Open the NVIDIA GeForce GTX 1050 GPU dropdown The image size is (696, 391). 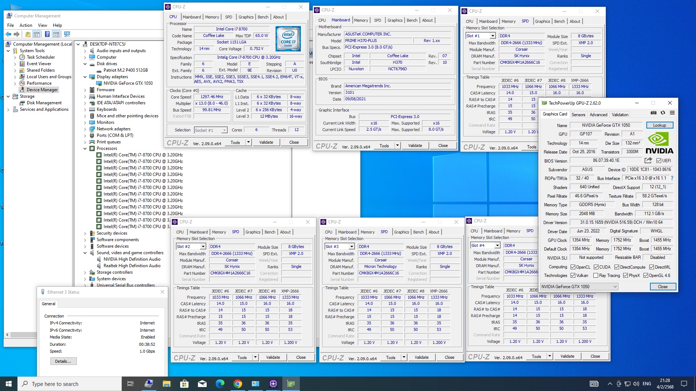(615, 287)
